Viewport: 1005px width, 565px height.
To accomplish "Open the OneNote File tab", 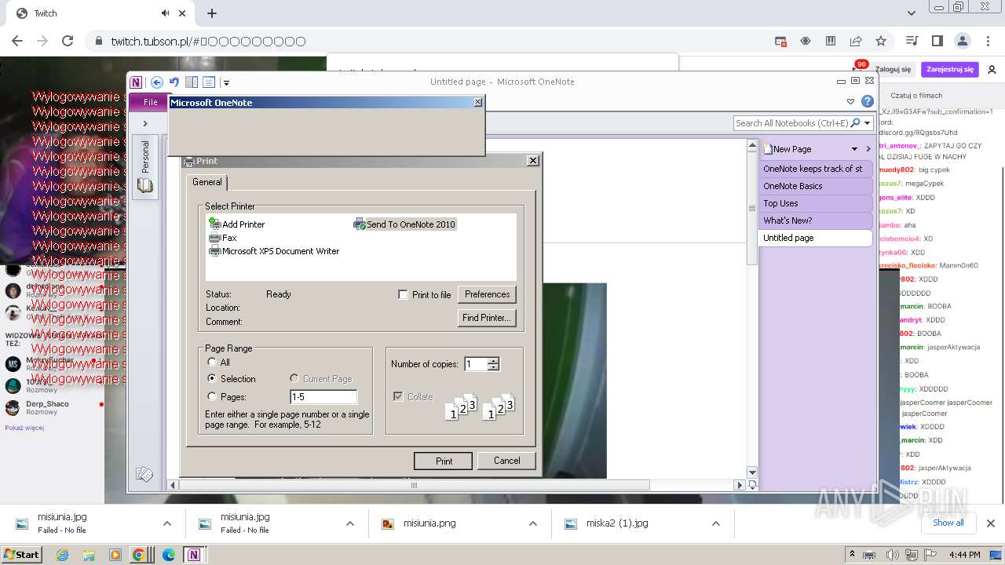I will click(150, 102).
